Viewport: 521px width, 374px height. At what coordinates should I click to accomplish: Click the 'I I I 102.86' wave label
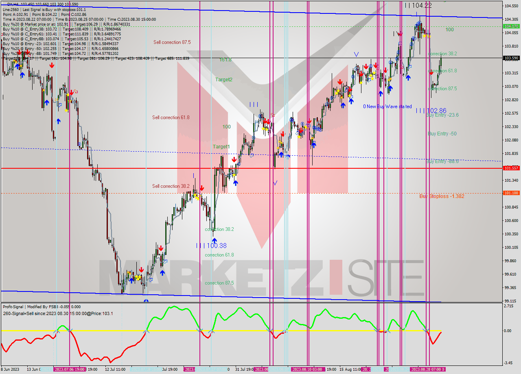click(x=431, y=111)
